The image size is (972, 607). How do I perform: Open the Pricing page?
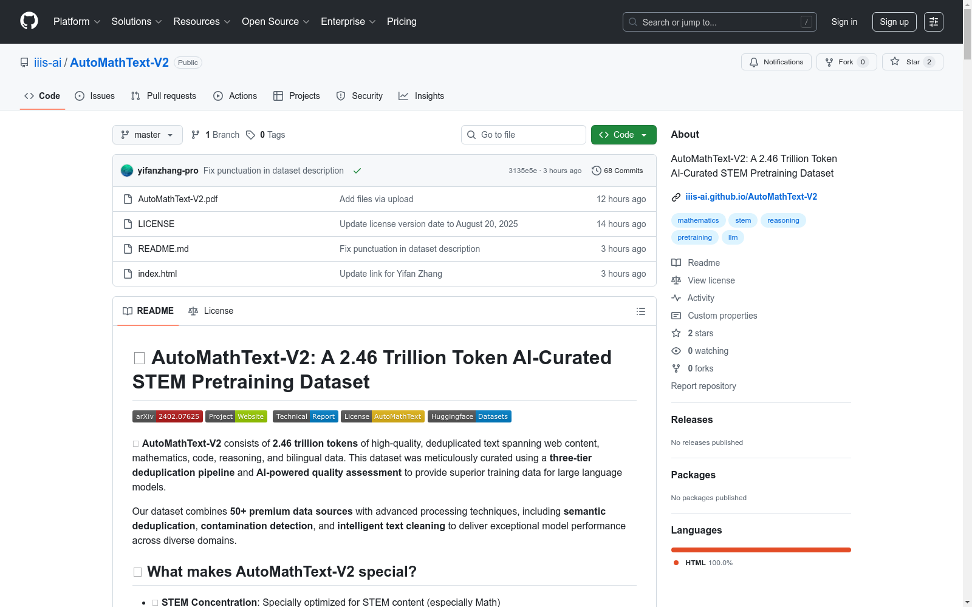pos(402,22)
